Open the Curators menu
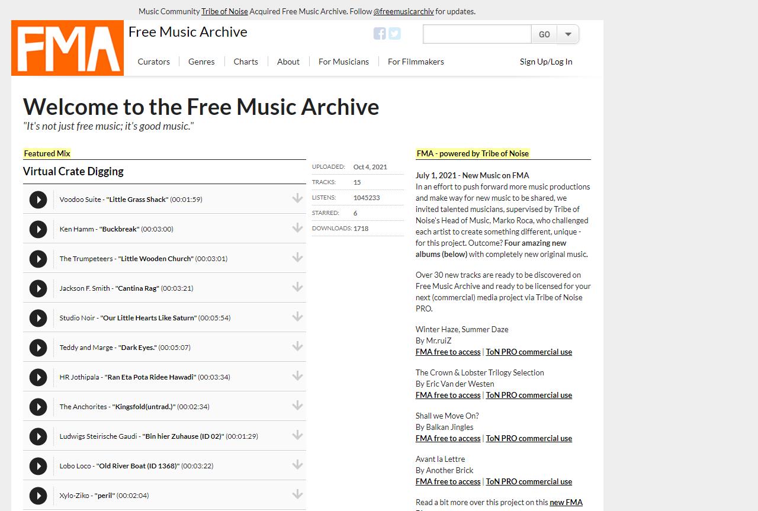The height and width of the screenshot is (511, 758). coord(154,62)
